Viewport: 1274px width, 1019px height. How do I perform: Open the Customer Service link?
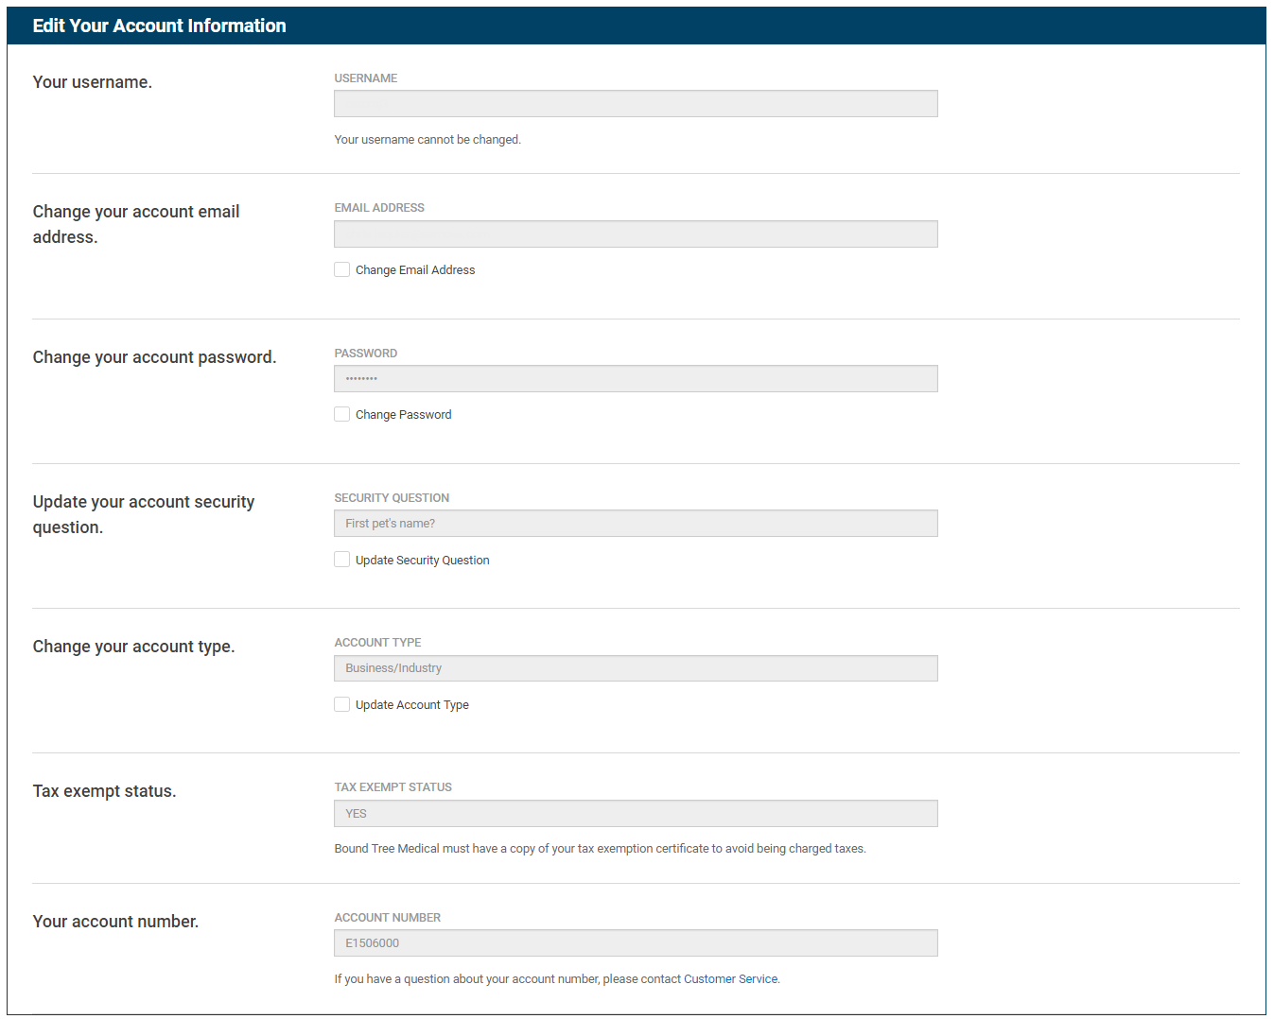[730, 978]
